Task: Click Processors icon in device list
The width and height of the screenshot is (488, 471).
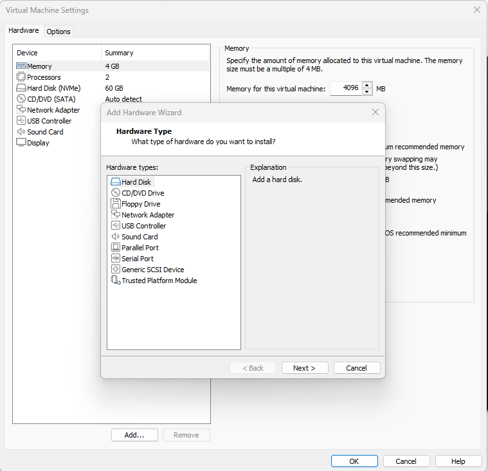Action: click(21, 77)
